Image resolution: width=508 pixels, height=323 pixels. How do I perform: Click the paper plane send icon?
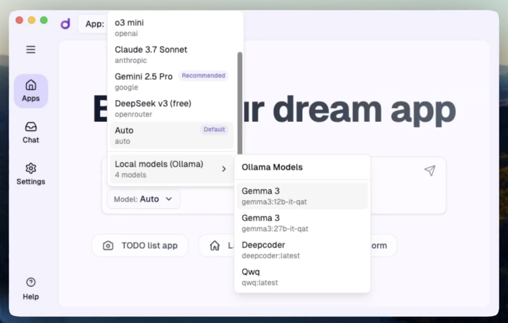[x=429, y=170]
